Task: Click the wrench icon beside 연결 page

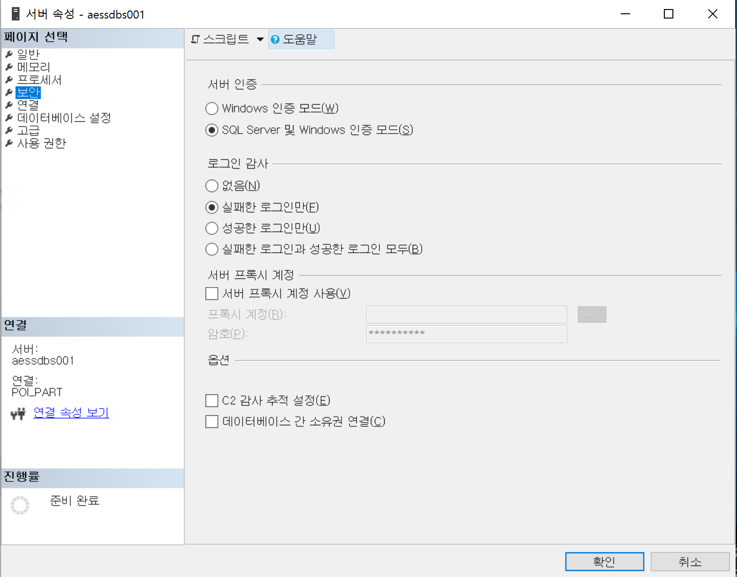Action: click(9, 105)
